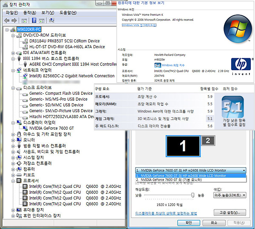255x229 pixels.
Task: Click the computer icon next to M9020KR-PC
Action: click(x=13, y=29)
